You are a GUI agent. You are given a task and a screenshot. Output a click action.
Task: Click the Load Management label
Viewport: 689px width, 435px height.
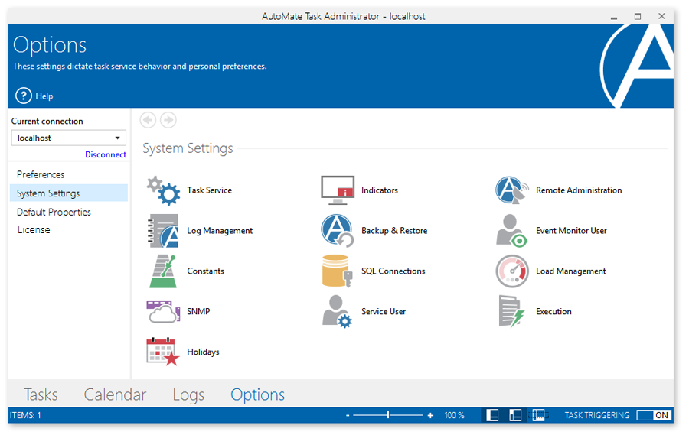(571, 271)
